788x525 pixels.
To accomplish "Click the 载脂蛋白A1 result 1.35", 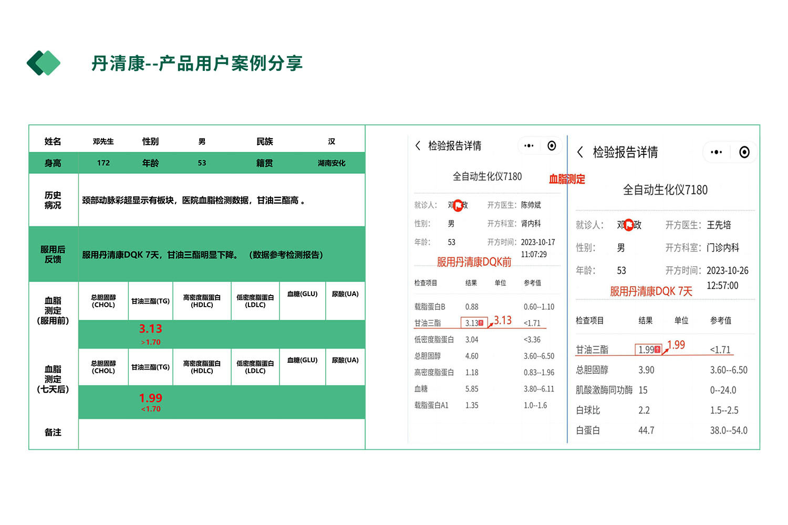I will [472, 405].
